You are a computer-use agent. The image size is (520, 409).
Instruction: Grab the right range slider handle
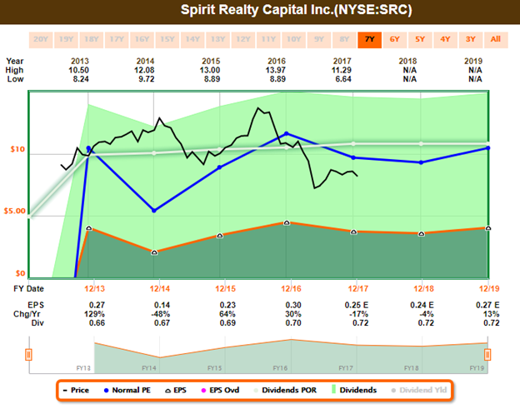pos(487,355)
